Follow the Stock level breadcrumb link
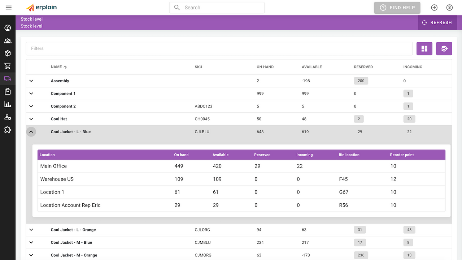The height and width of the screenshot is (260, 462). point(31,26)
